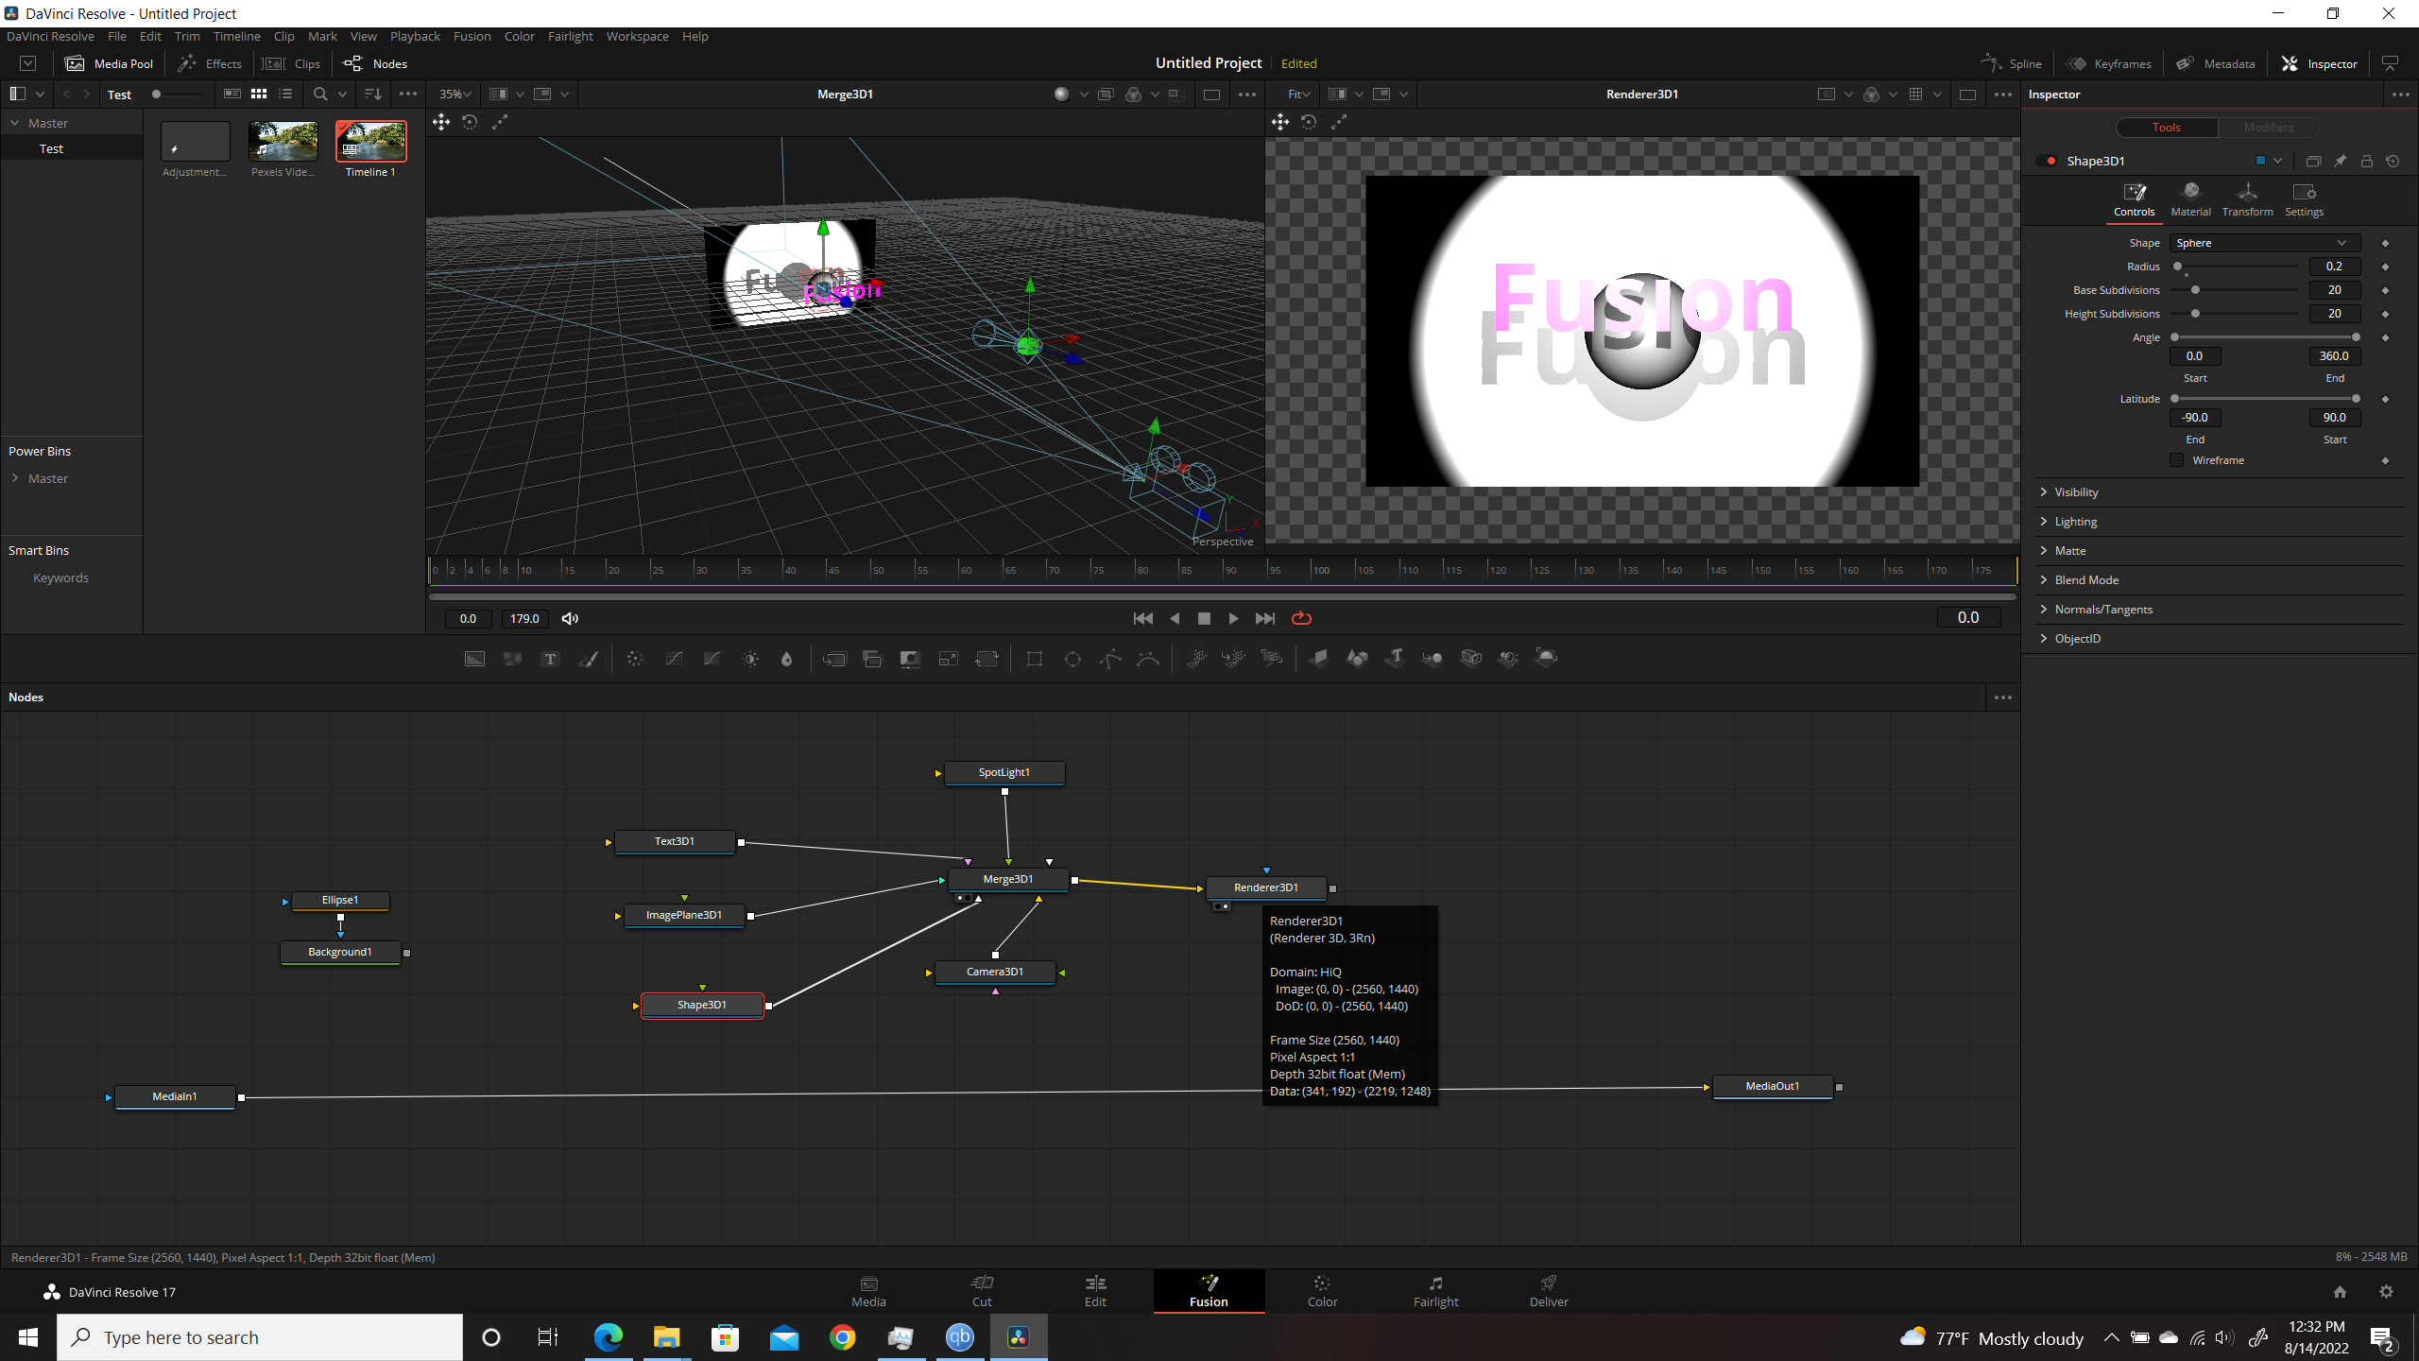Toggle the Metadata panel
The image size is (2419, 1361).
[x=2216, y=63]
